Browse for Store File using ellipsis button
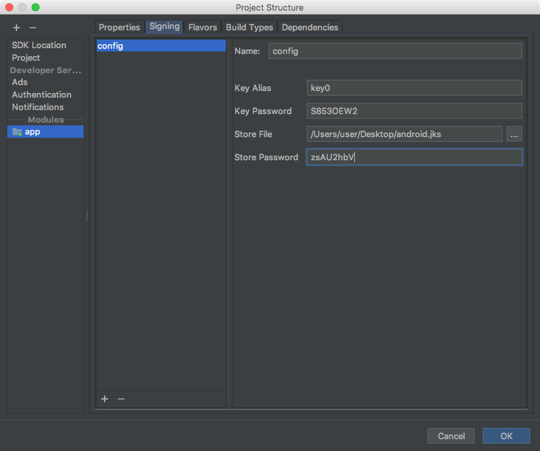Screen dimensions: 540x451 514,134
